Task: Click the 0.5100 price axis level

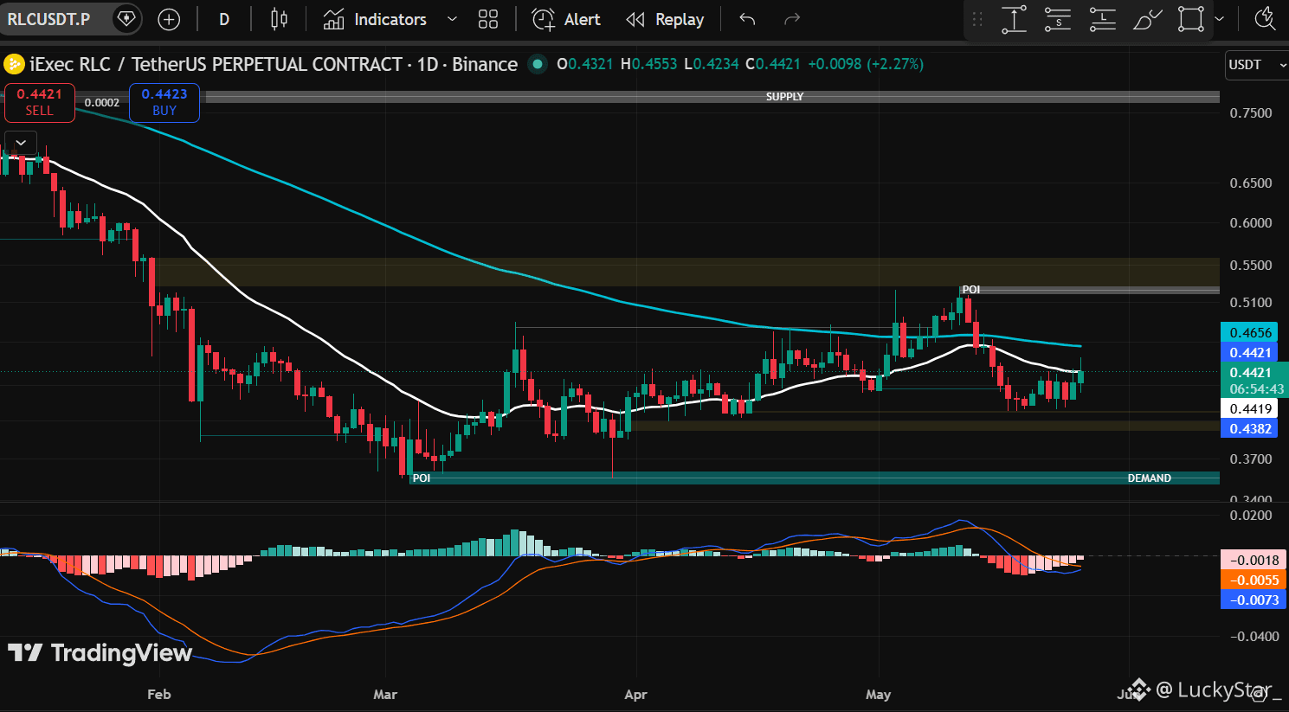Action: [x=1251, y=303]
